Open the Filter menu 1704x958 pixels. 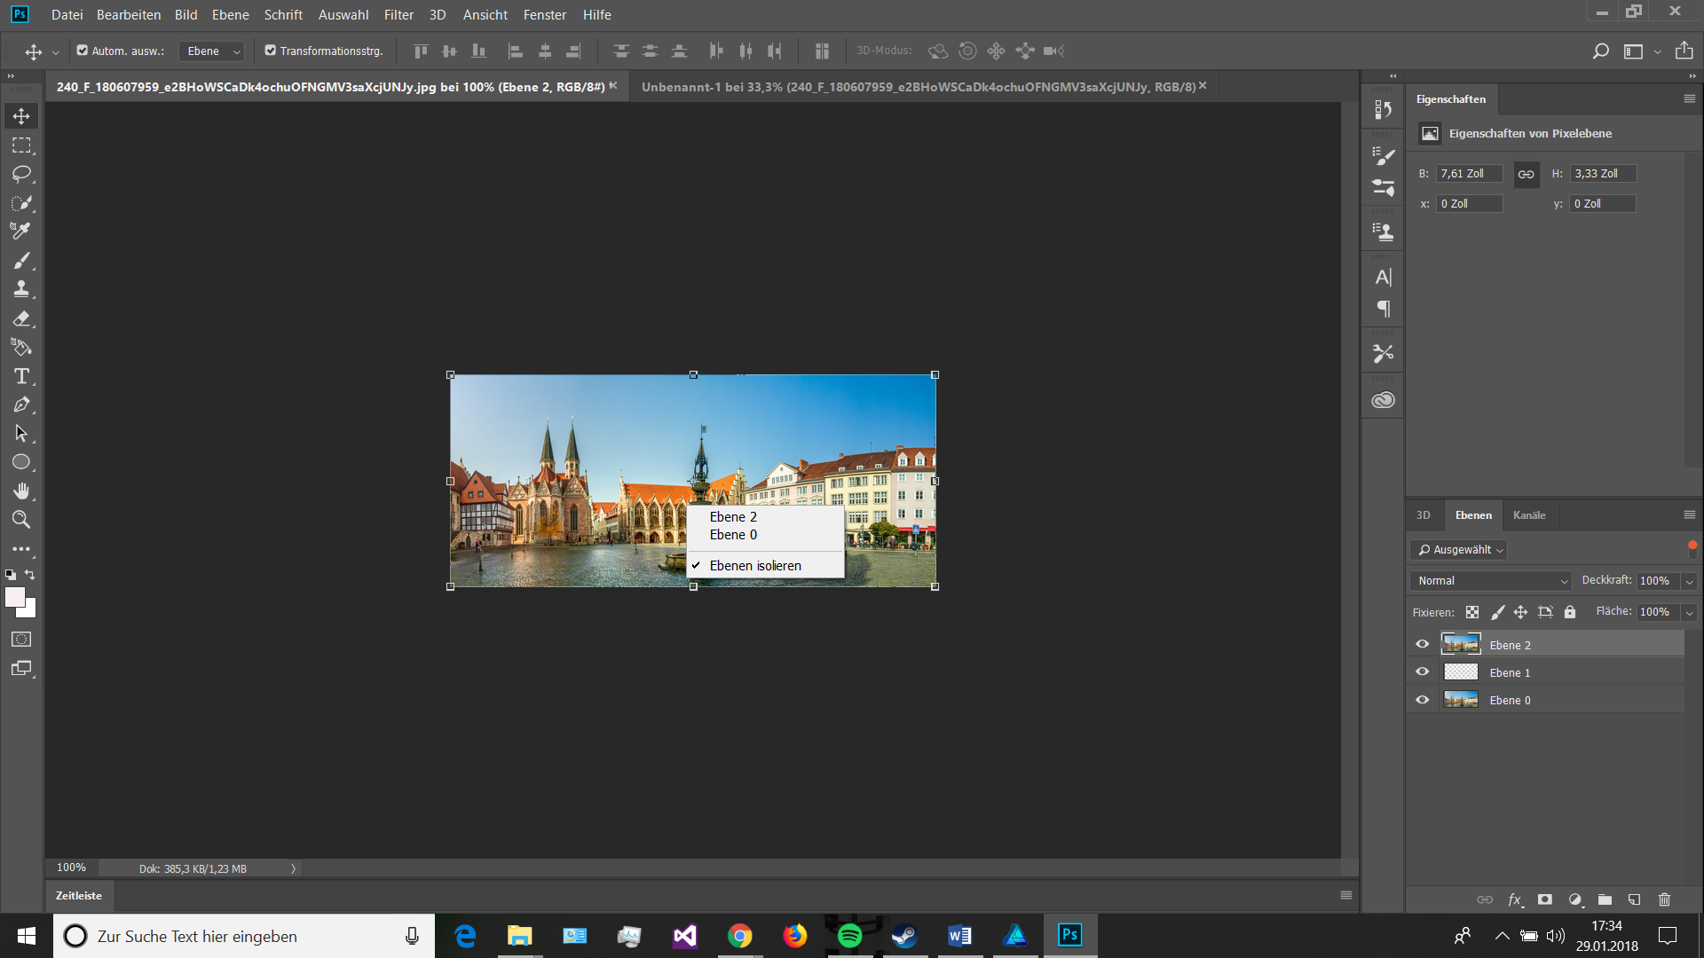click(x=398, y=14)
